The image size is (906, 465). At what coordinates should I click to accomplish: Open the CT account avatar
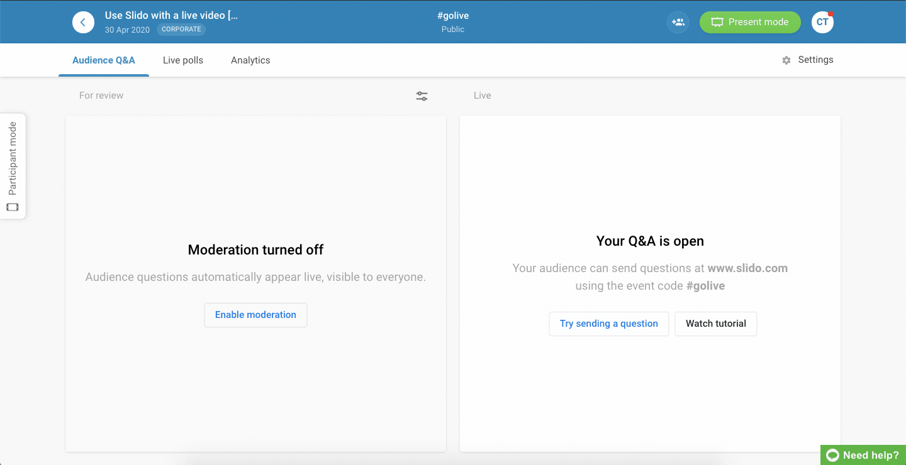pyautogui.click(x=822, y=22)
